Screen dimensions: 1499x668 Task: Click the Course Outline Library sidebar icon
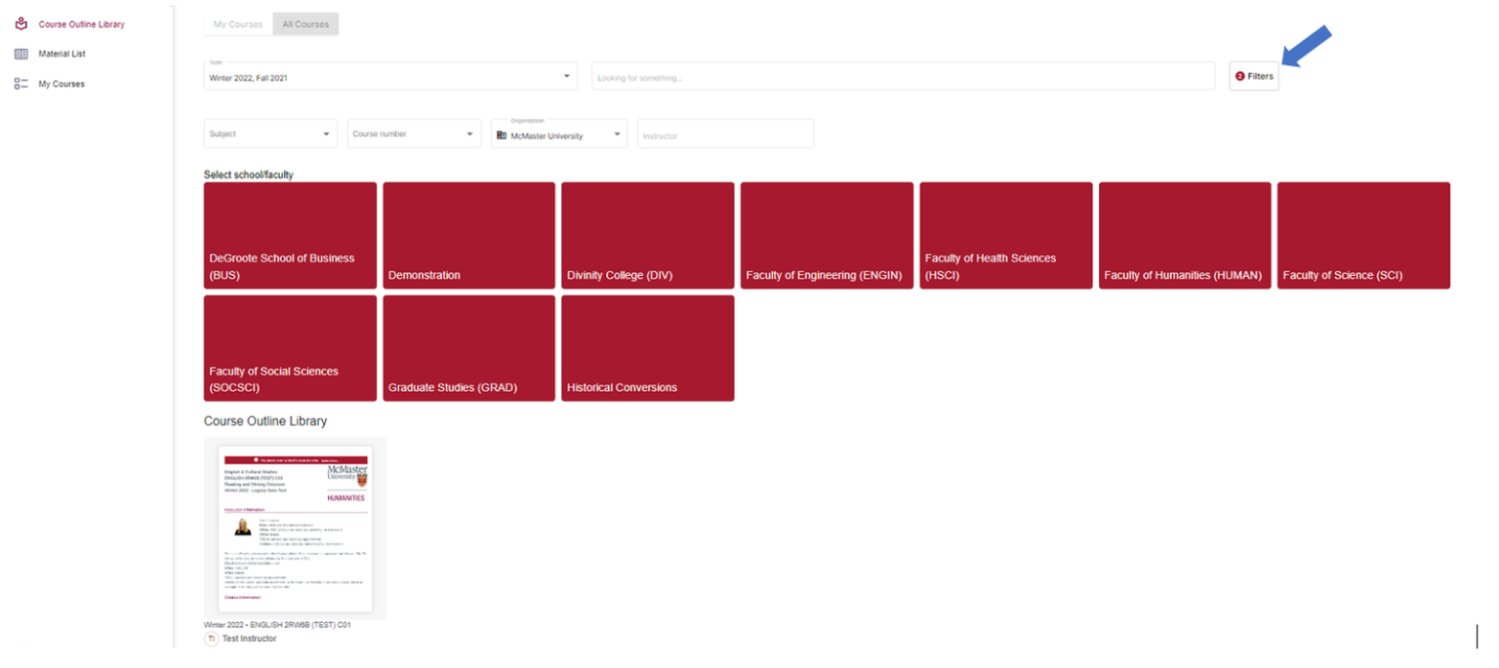[x=21, y=24]
